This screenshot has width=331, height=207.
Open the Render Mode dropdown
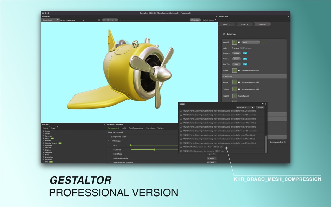coord(50,20)
